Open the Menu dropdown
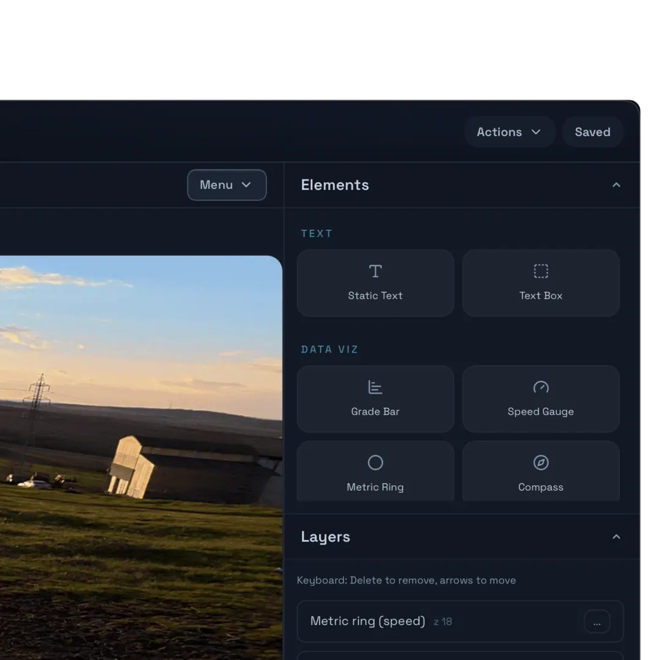 [227, 185]
